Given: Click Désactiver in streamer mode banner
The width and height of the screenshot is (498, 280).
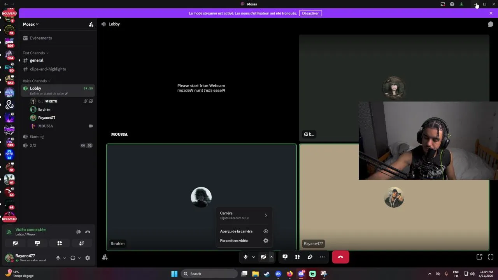Looking at the screenshot, I should (x=310, y=13).
